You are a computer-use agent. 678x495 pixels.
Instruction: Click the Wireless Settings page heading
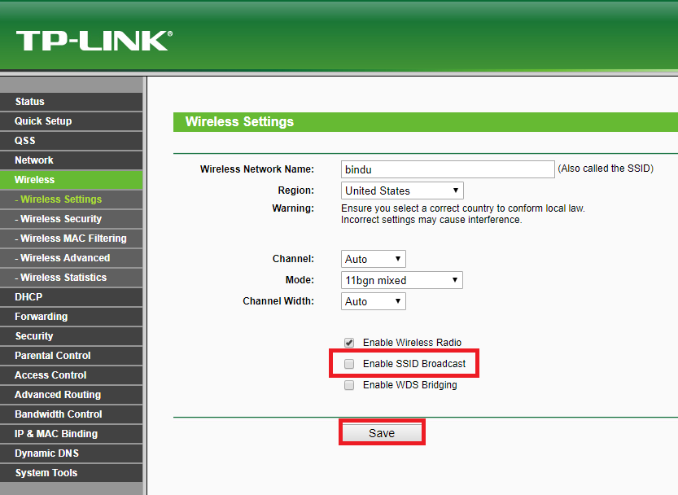coord(239,121)
